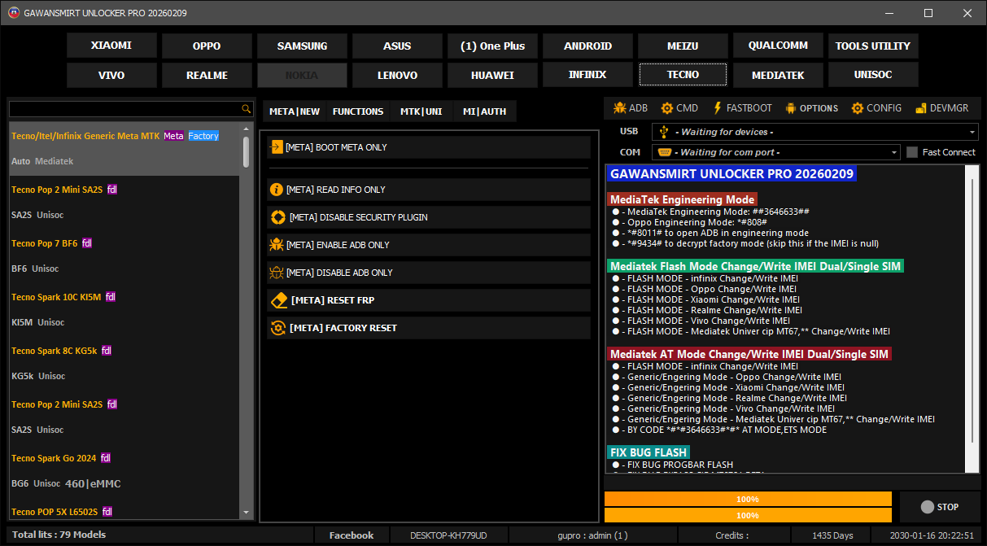Expand the USB devices dropdown
The width and height of the screenshot is (987, 546).
point(972,132)
